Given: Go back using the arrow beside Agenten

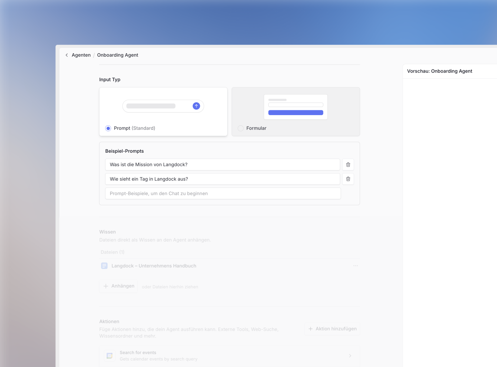Looking at the screenshot, I should tap(67, 55).
